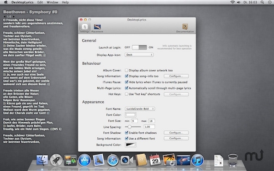Open Launchpad rocket icon in Dock
The image size is (274, 171).
(57, 160)
